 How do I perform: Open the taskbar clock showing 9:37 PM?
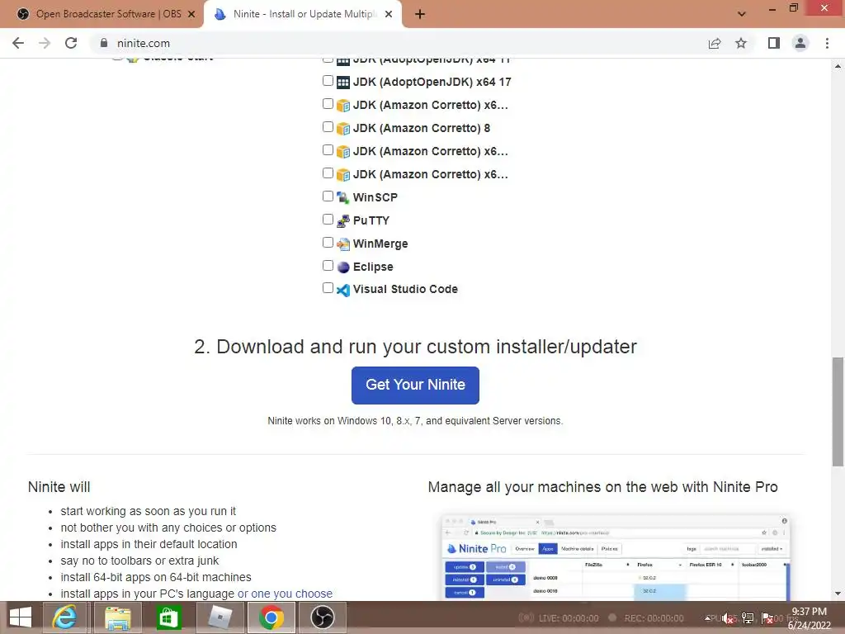click(x=809, y=618)
